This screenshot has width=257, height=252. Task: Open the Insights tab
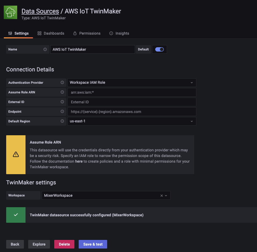pos(119,33)
